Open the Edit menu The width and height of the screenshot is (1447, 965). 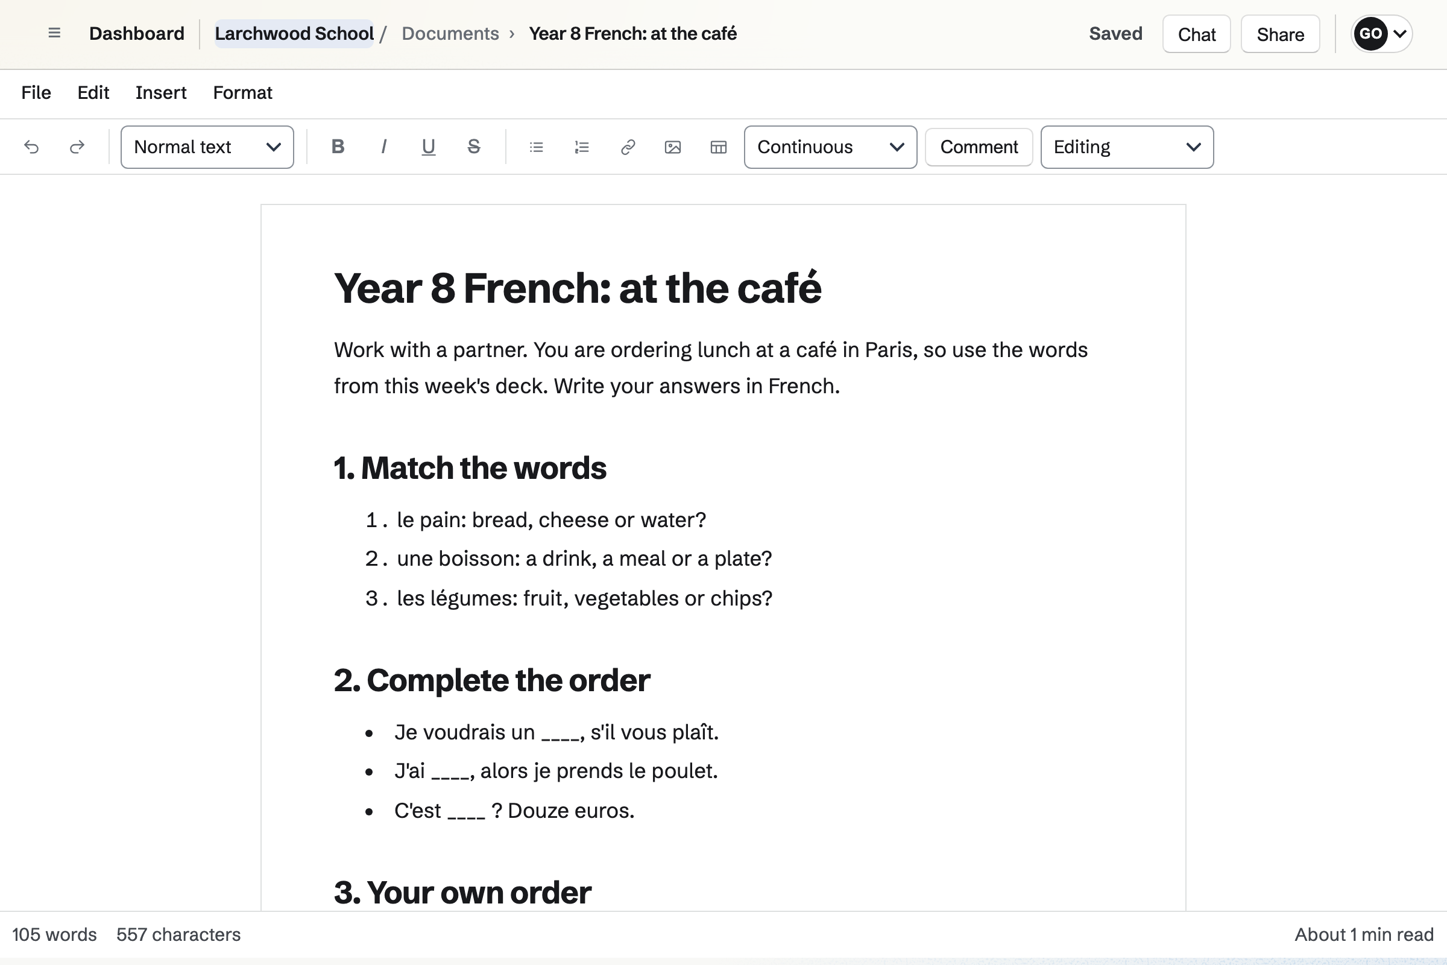(x=93, y=93)
